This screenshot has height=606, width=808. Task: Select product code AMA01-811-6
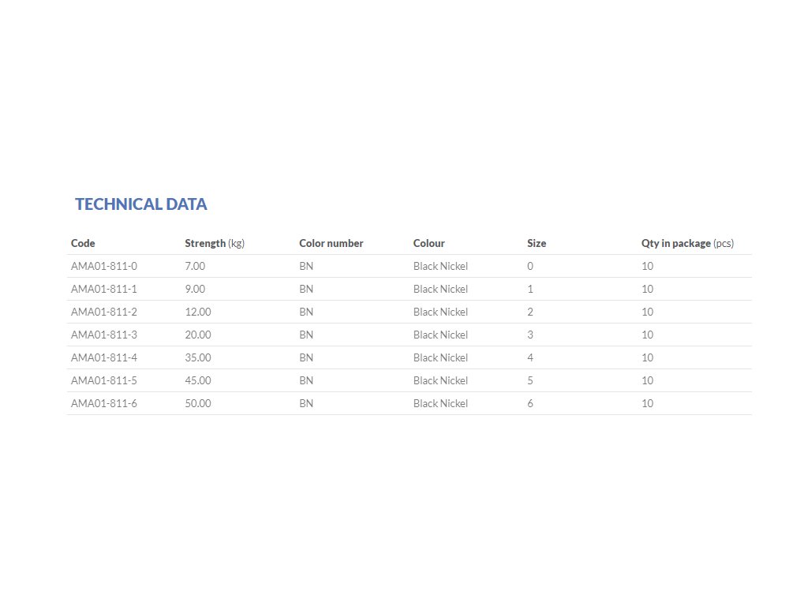point(104,403)
